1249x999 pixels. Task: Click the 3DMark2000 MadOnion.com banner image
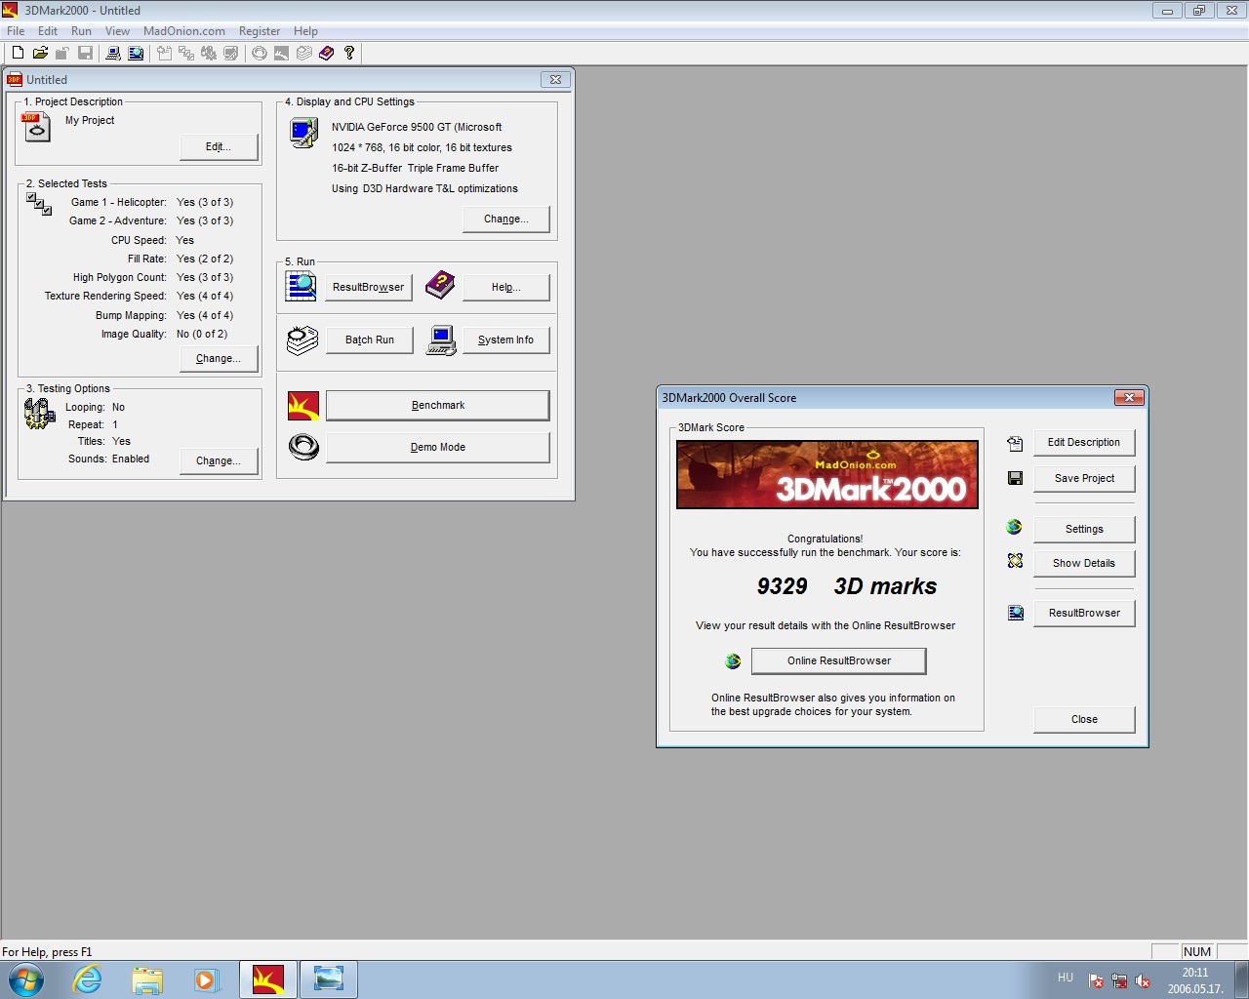[x=827, y=475]
